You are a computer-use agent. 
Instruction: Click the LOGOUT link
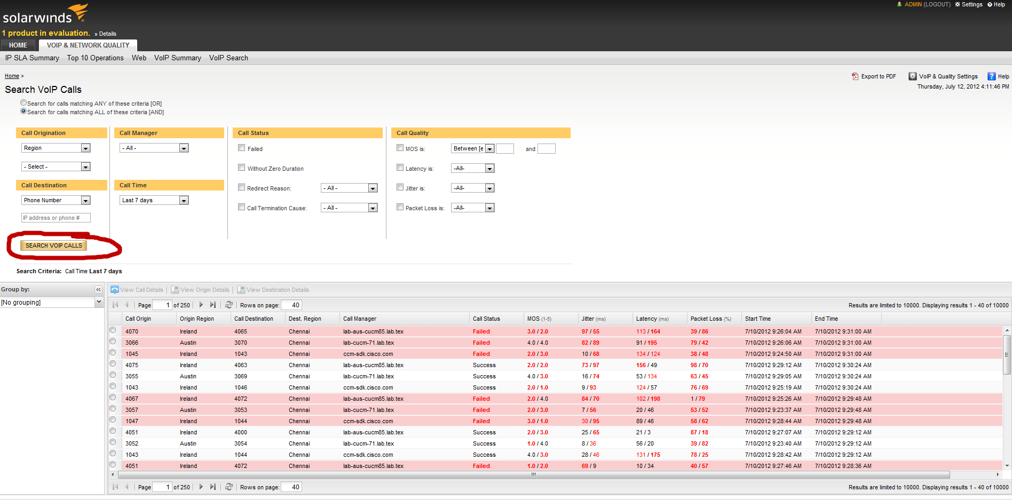937,4
